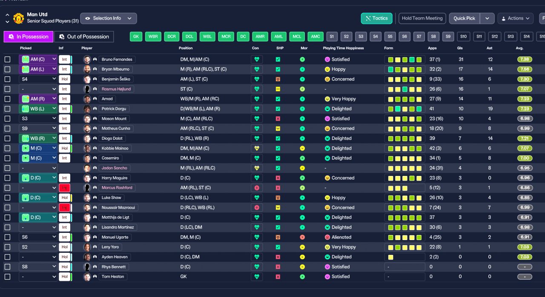The width and height of the screenshot is (545, 297).
Task: Open the Tactics button
Action: [x=377, y=18]
